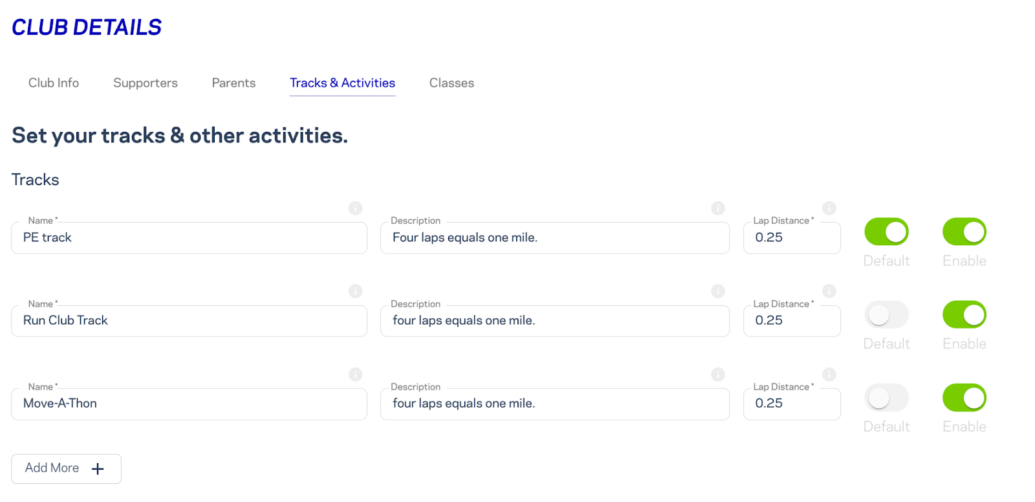The image size is (1035, 502).
Task: Set Move-A-Thon as default track
Action: pyautogui.click(x=886, y=398)
